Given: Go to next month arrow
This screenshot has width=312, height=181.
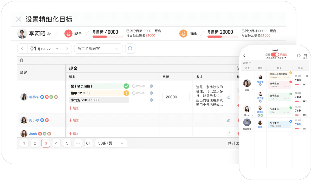Looking at the screenshot, I should coord(67,49).
